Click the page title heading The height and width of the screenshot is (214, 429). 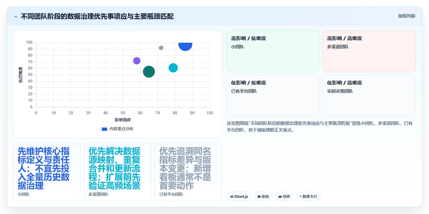click(97, 16)
